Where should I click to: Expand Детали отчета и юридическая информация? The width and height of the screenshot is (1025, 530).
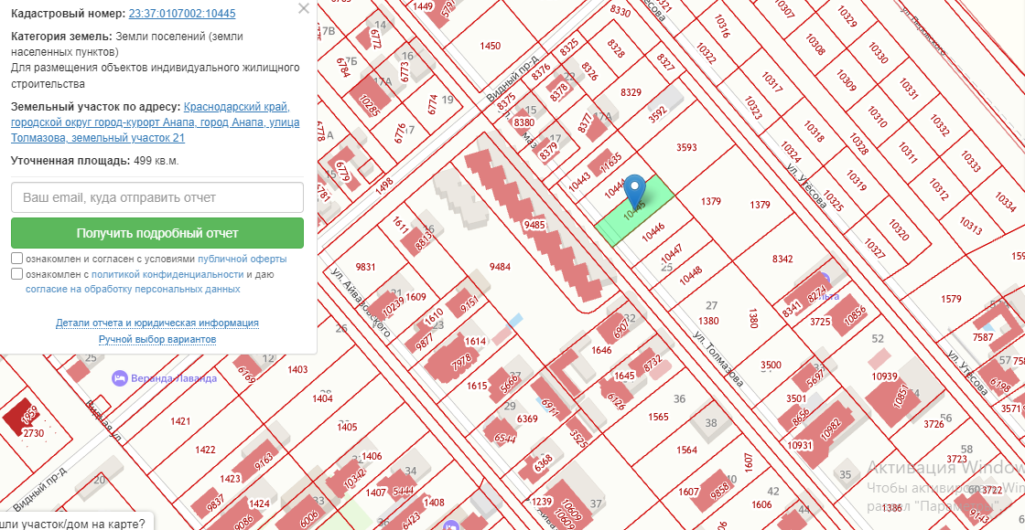[157, 323]
